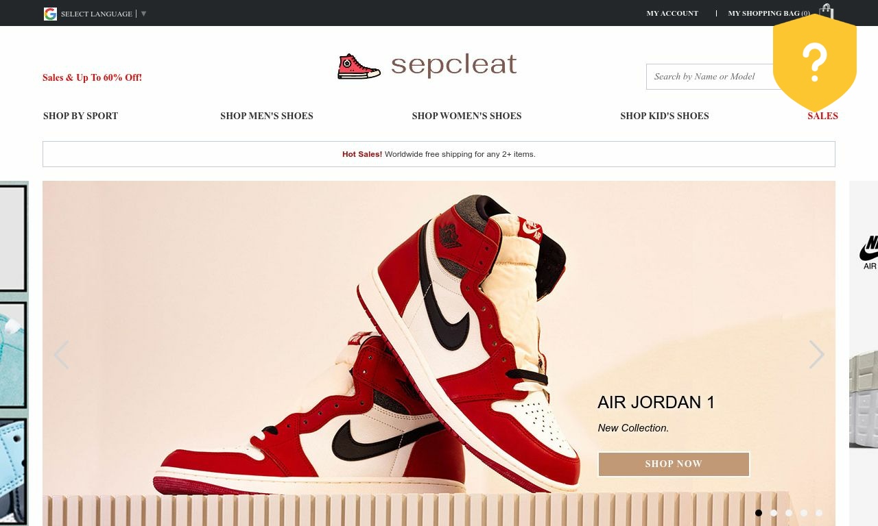878x526 pixels.
Task: Click the Shop Now button
Action: click(x=674, y=464)
